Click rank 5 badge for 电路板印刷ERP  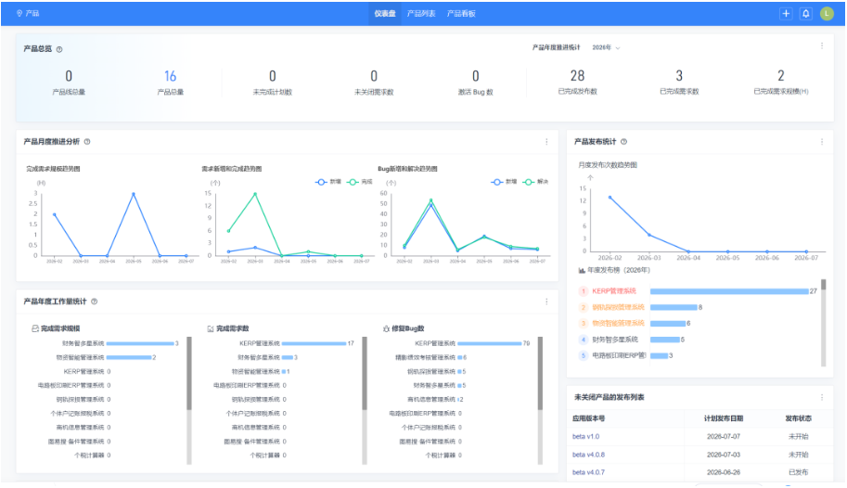tap(584, 355)
